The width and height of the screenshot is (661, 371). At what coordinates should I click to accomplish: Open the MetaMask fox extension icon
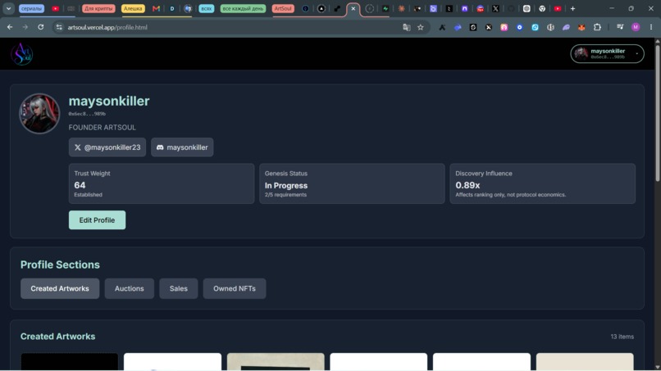tap(581, 27)
